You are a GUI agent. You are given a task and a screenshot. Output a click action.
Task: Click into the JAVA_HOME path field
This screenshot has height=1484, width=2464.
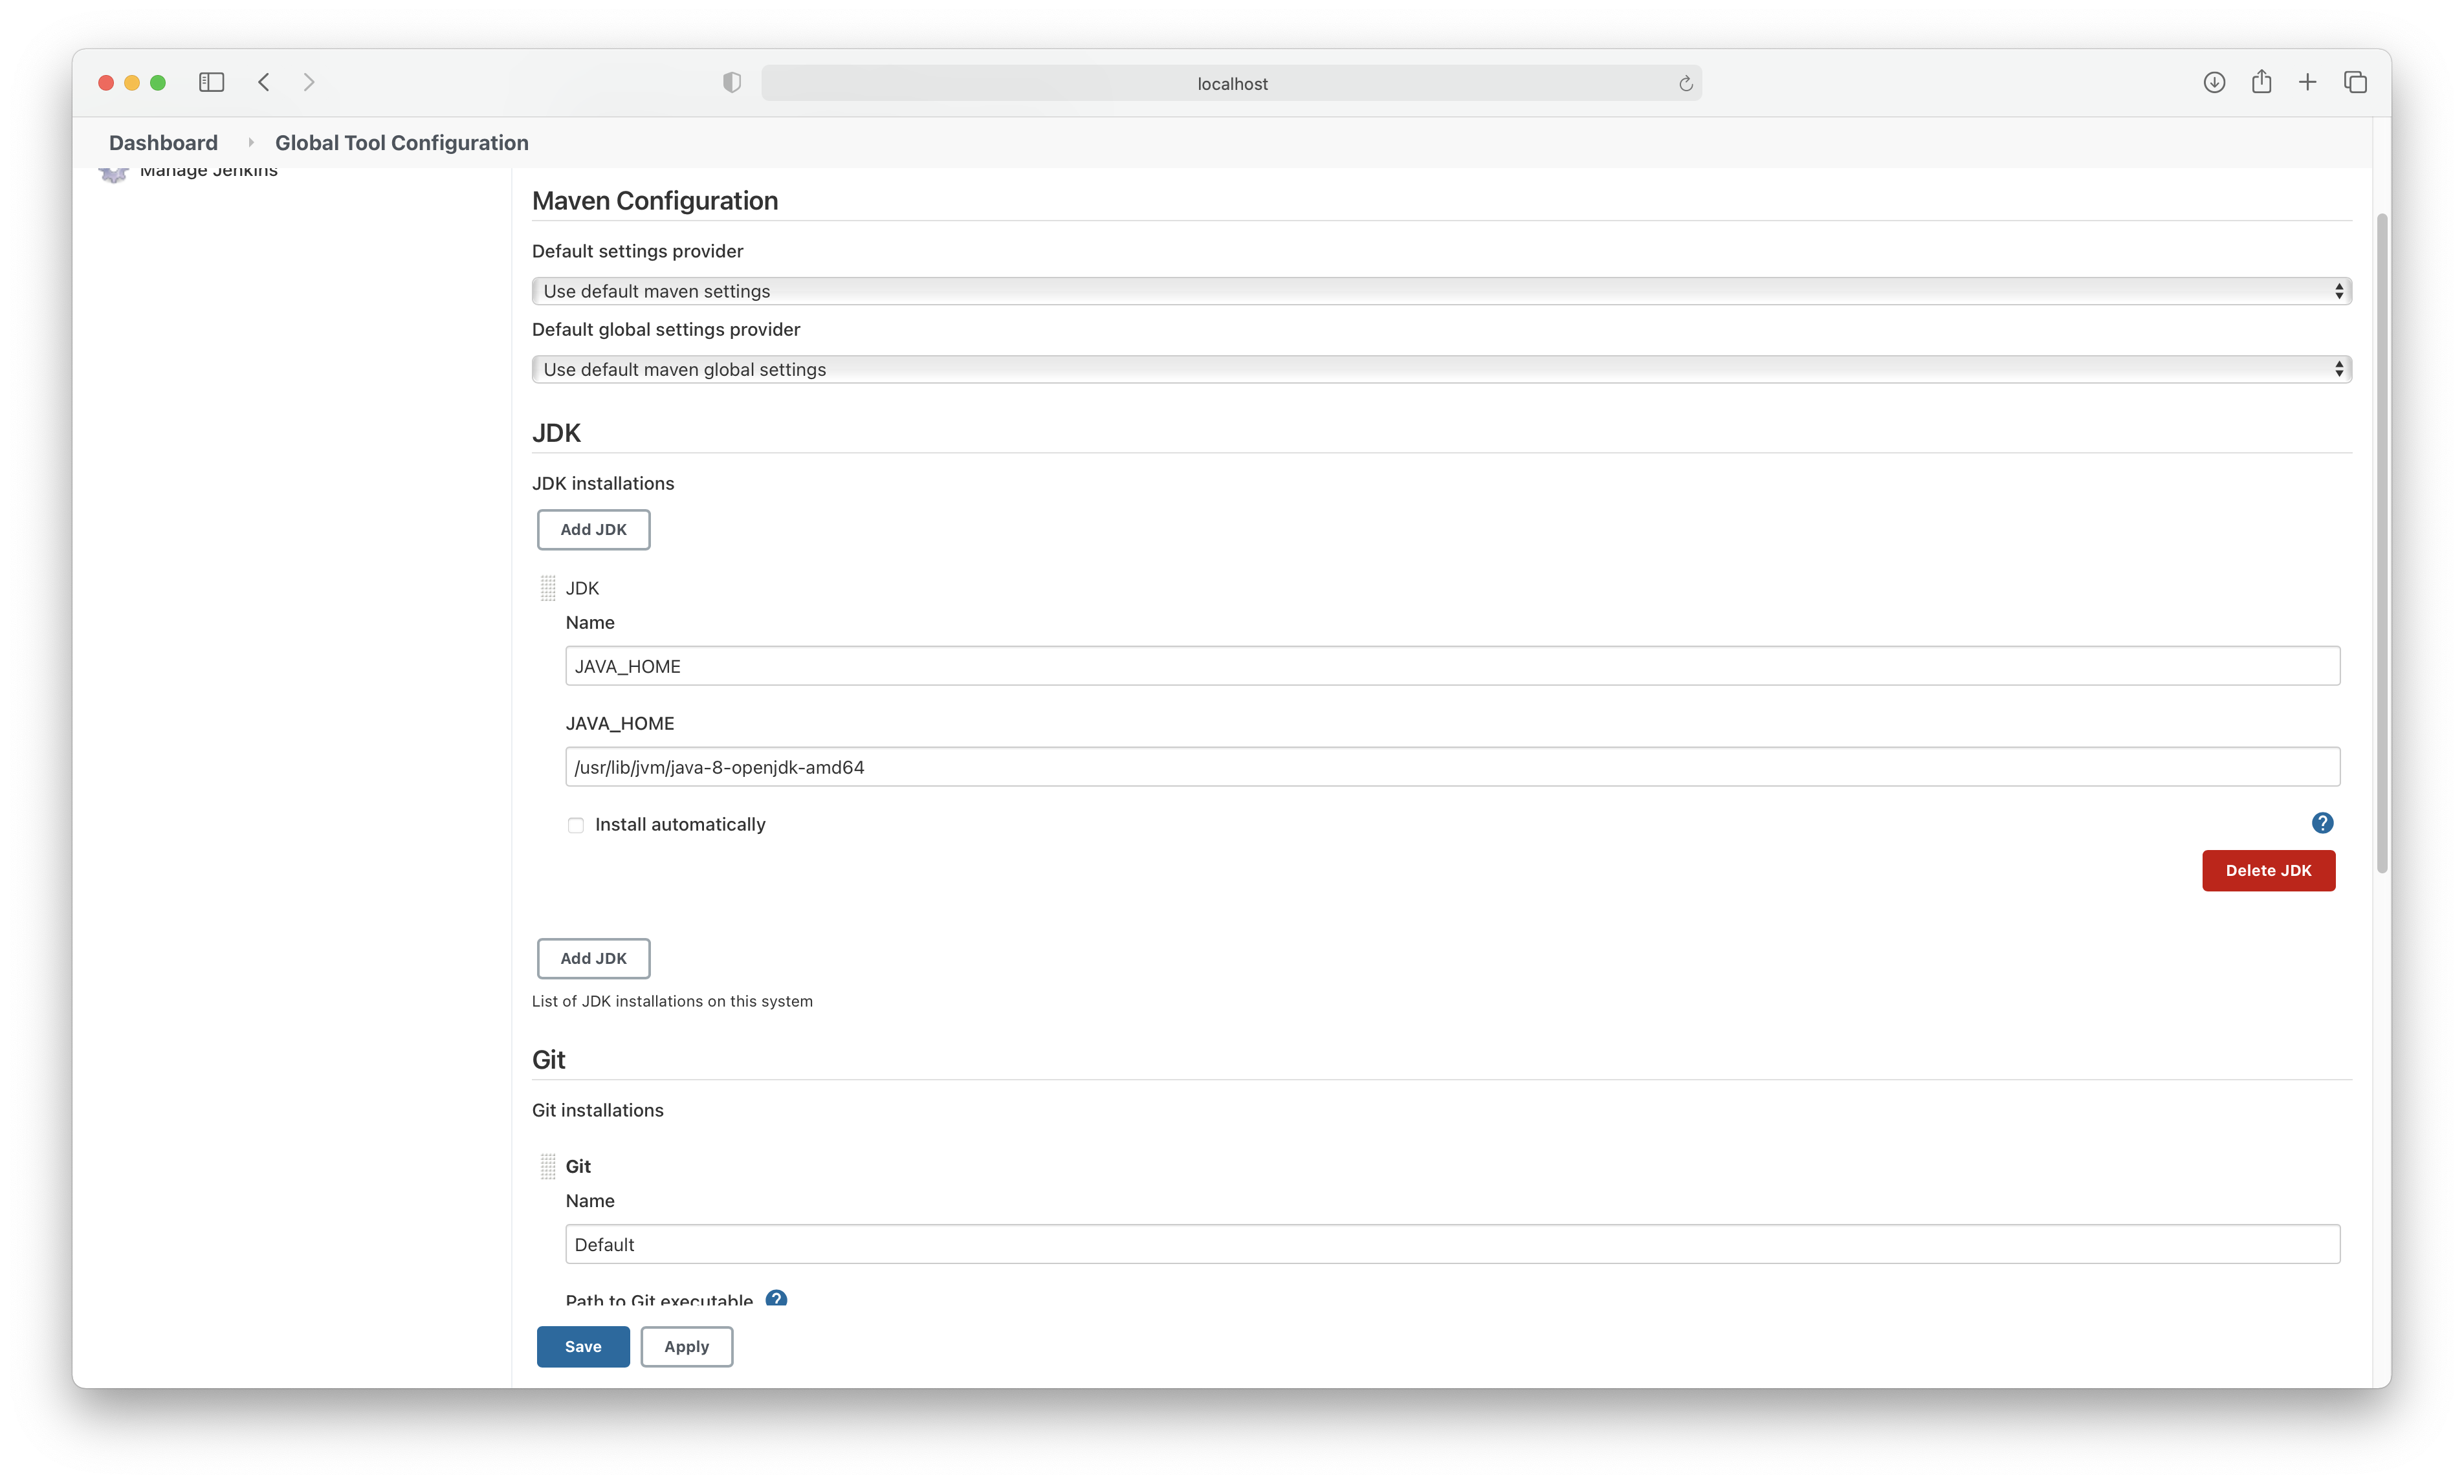[x=1452, y=767]
